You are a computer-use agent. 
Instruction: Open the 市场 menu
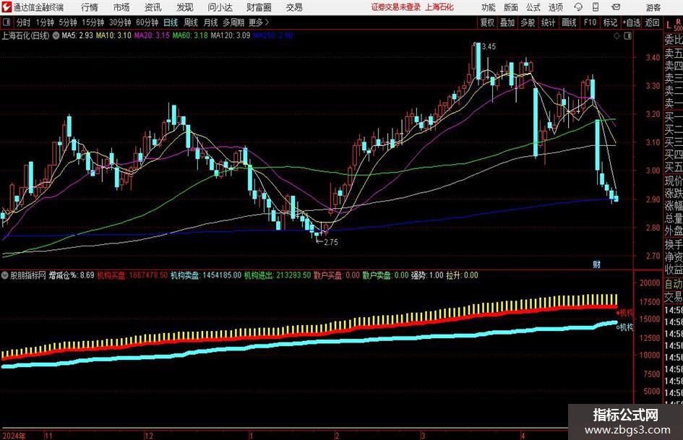(121, 7)
